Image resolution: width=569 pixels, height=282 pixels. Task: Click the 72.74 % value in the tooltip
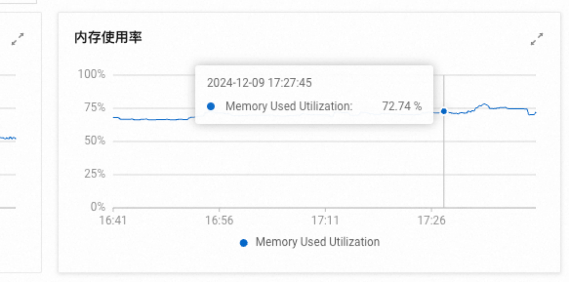pyautogui.click(x=402, y=106)
